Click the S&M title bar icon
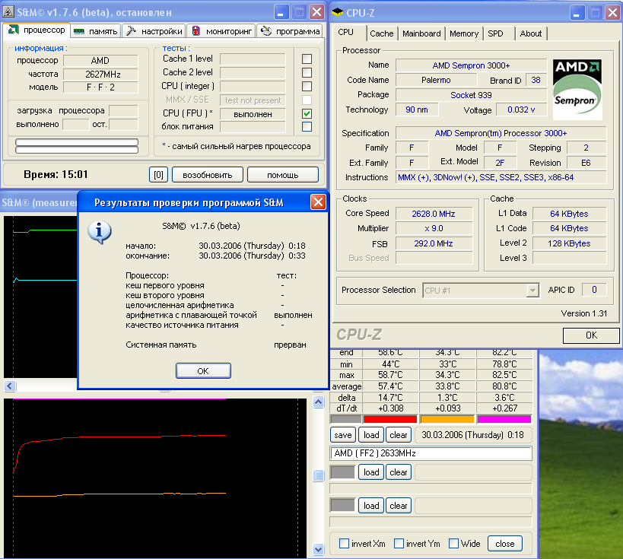 (8, 12)
